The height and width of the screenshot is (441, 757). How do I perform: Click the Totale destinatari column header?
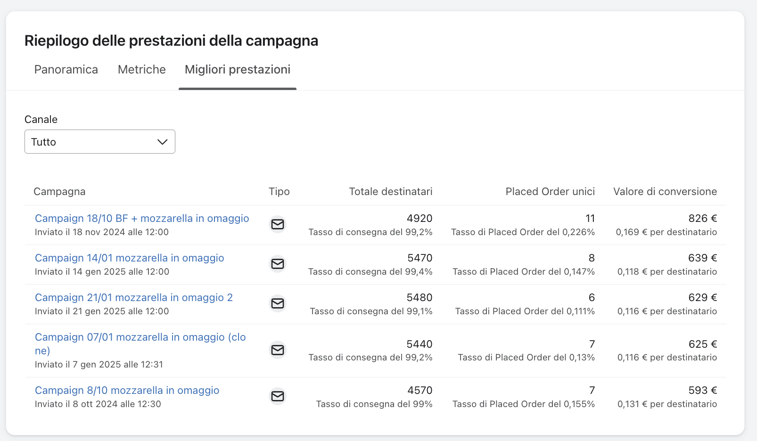point(390,192)
